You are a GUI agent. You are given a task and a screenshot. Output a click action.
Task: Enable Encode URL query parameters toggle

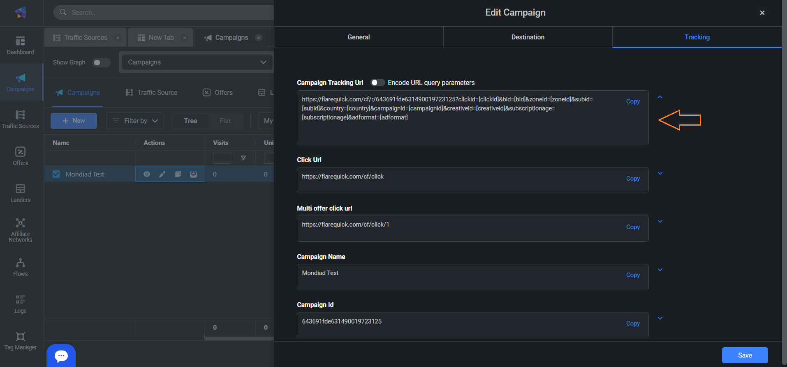tap(377, 83)
